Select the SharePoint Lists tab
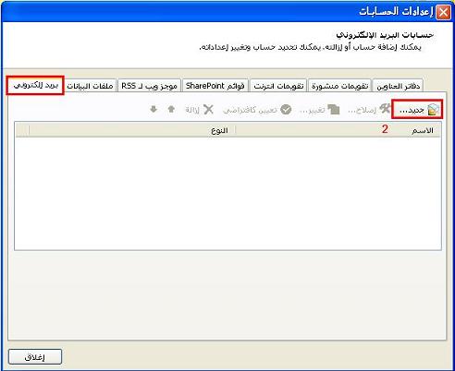The height and width of the screenshot is (371, 455). click(x=215, y=86)
